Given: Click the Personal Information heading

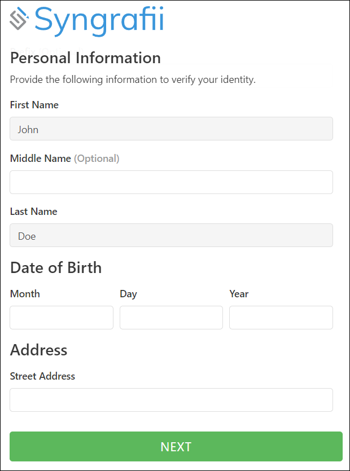Looking at the screenshot, I should (x=85, y=58).
